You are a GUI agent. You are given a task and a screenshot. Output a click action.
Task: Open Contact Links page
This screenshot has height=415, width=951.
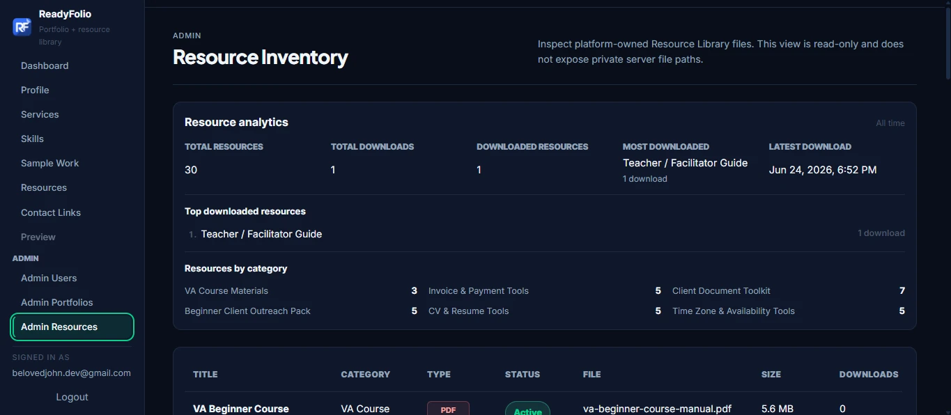pos(51,212)
